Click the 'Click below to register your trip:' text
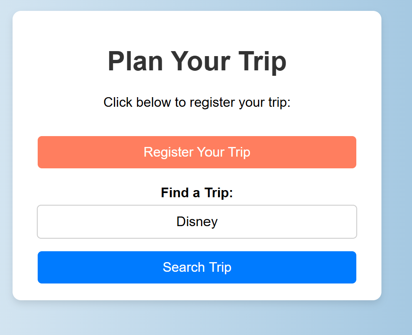Screen dimensions: 412x335 click(x=197, y=102)
